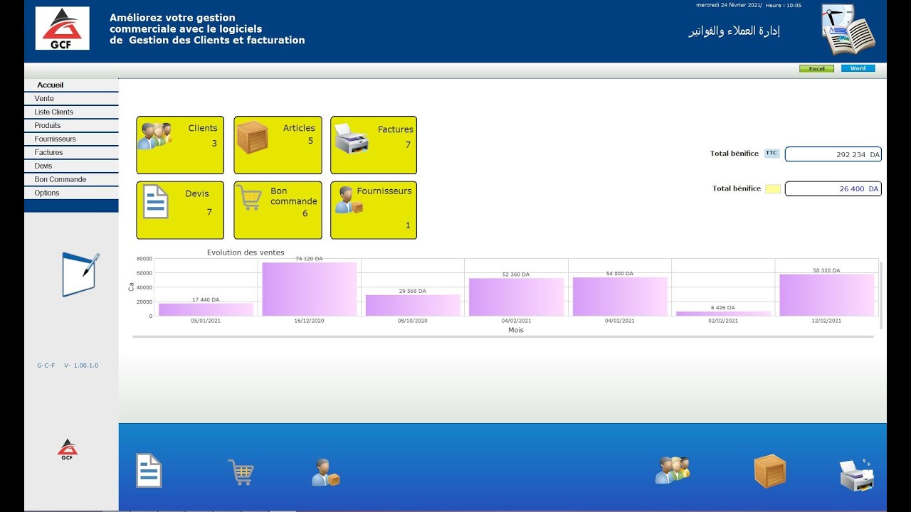Open the supplier person icon in bottom bar
Viewport: 911px width, 512px height.
tap(326, 472)
